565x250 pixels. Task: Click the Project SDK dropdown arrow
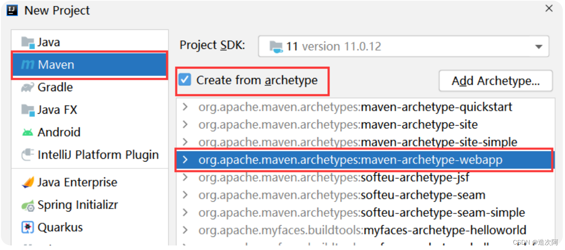538,47
